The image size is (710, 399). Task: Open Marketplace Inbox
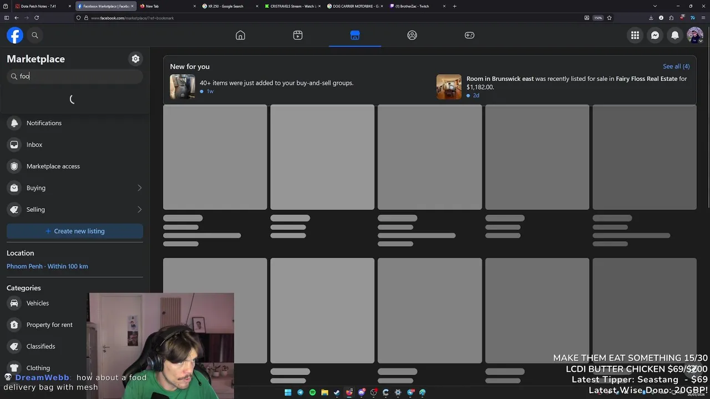pos(75,145)
